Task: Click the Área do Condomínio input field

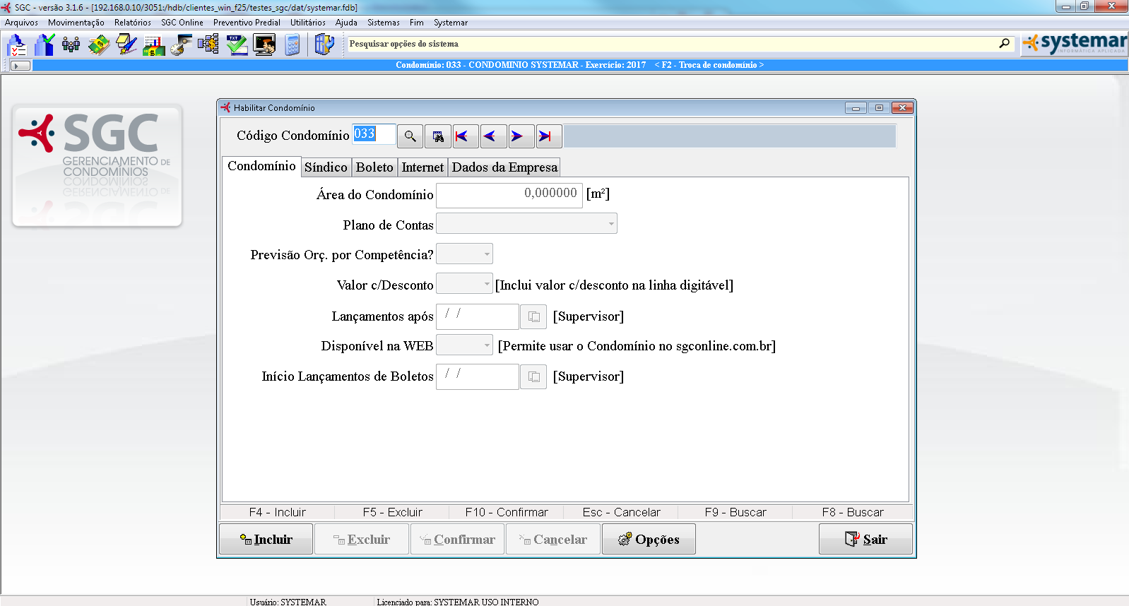Action: 509,194
